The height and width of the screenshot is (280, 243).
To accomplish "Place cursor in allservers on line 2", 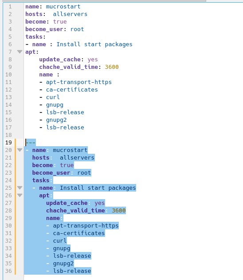I will point(70,14).
